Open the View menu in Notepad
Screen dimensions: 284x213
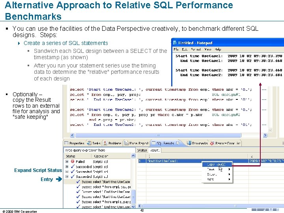208,49
